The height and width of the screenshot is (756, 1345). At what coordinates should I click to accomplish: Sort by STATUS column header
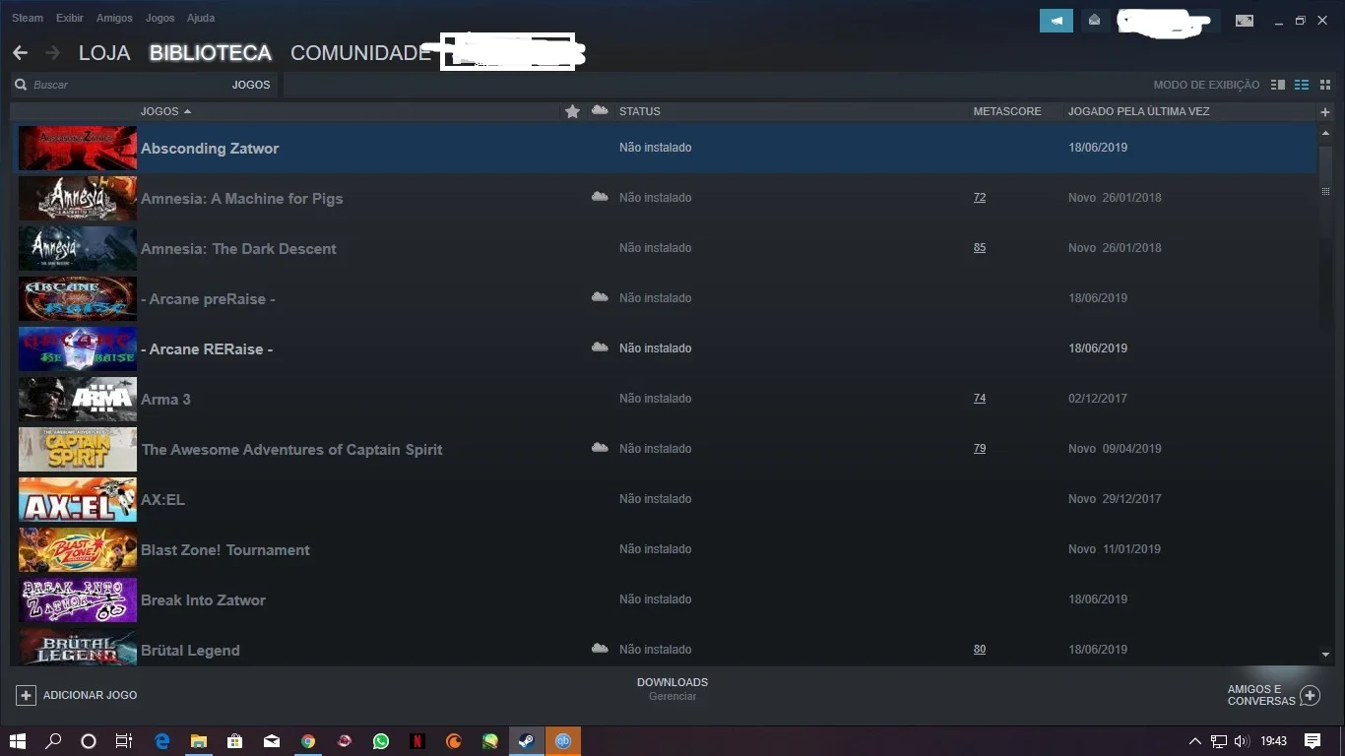coord(640,111)
